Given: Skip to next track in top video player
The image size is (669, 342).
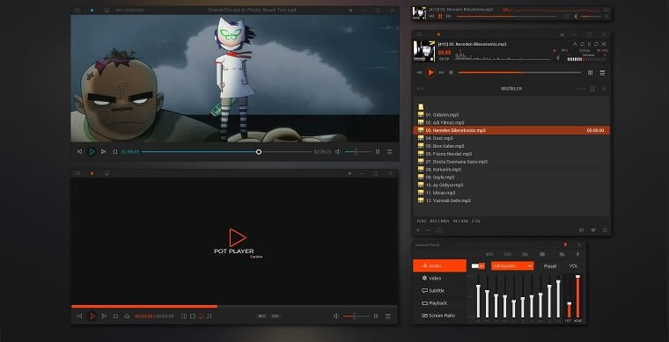Looking at the screenshot, I should 103,151.
